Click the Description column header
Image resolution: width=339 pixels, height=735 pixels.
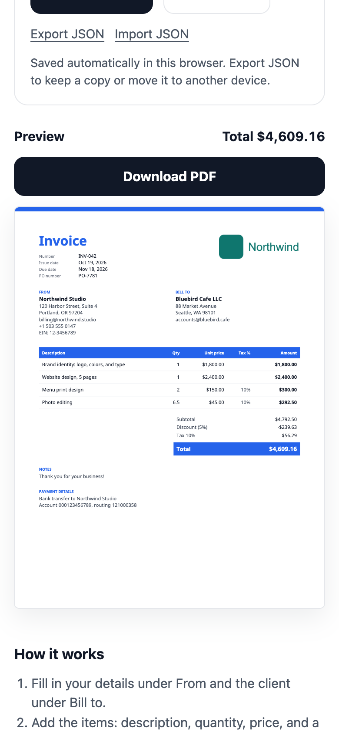[x=53, y=353]
